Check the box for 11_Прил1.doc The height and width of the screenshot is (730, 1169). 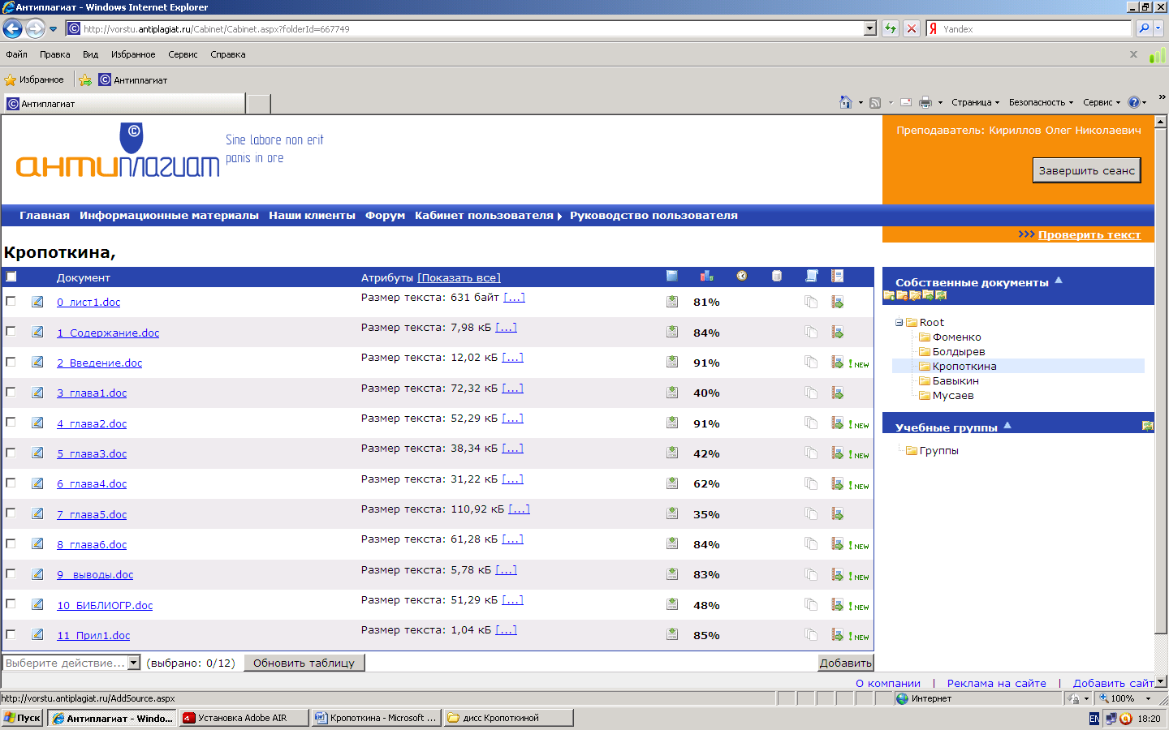pyautogui.click(x=11, y=634)
